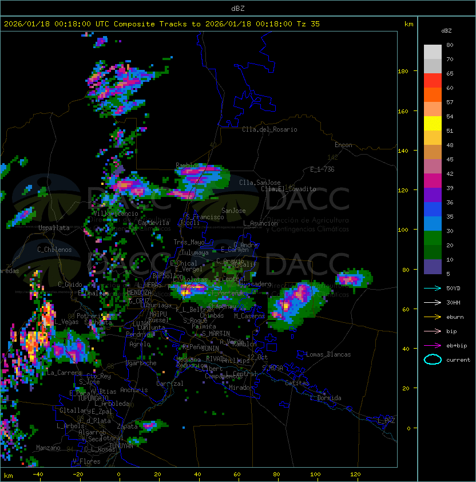Click the 'dBZ' heading above the legend

446,31
